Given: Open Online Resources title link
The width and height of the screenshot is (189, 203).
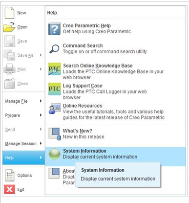Looking at the screenshot, I should point(83,106).
